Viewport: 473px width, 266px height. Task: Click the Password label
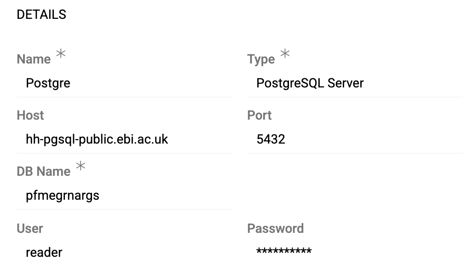pos(276,228)
